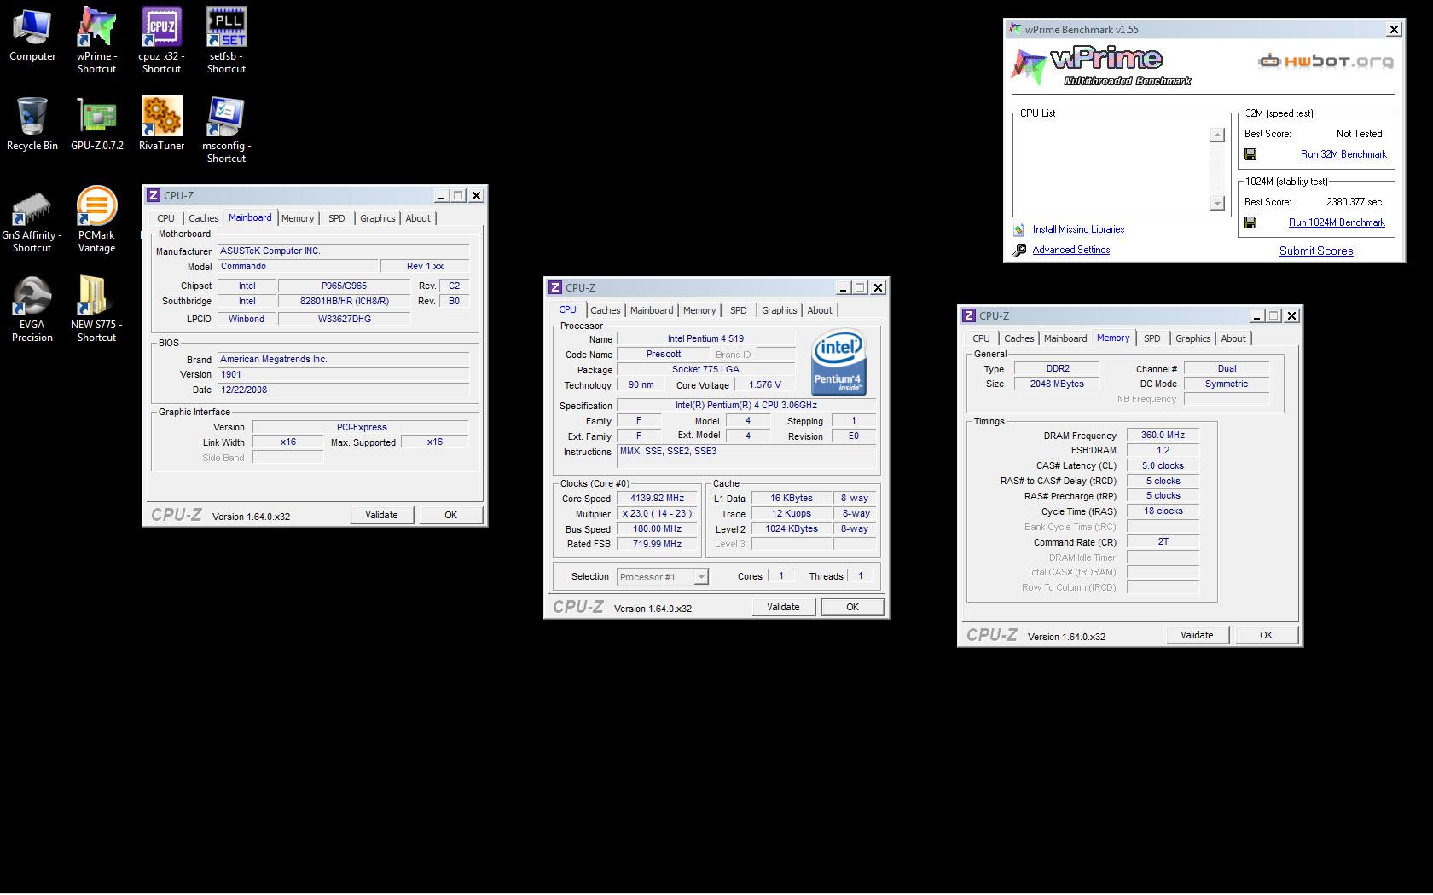This screenshot has width=1433, height=895.
Task: Open Caches tab in Mainboard CPU-Z window
Action: (x=203, y=218)
